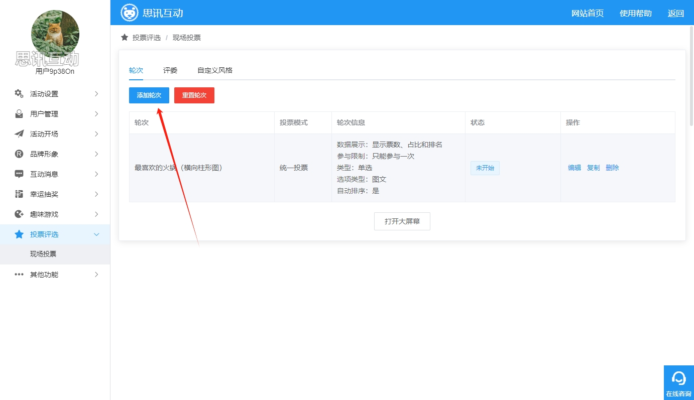Expand the 幸运抽奖 menu chevron
The width and height of the screenshot is (694, 400).
pyautogui.click(x=96, y=194)
